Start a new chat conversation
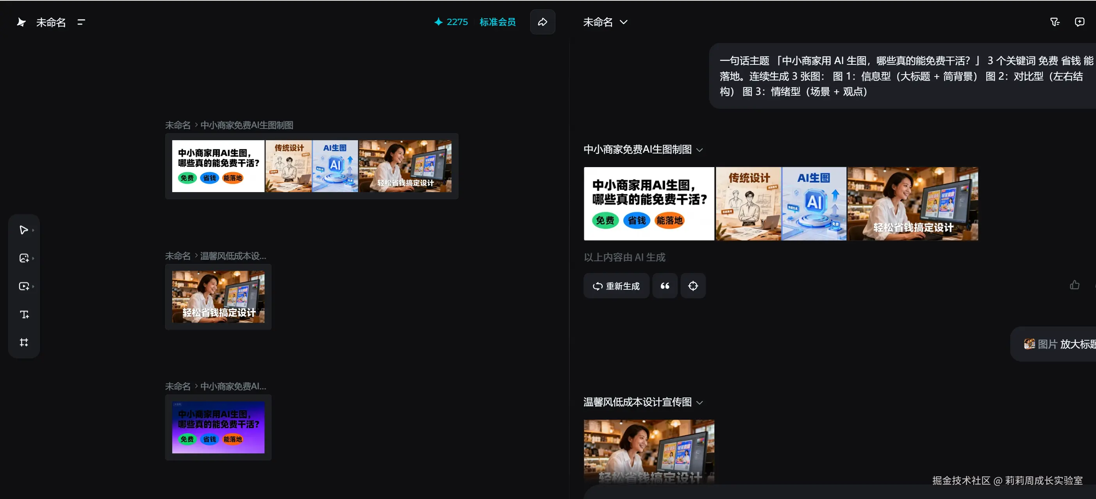Viewport: 1096px width, 499px height. tap(1080, 22)
